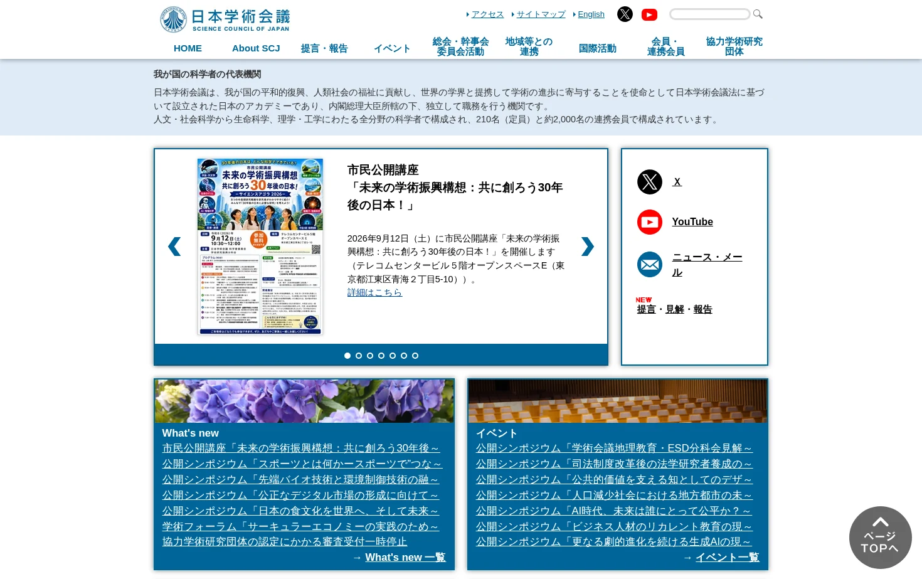
Task: Click the X text link in sidebar
Action: point(677,182)
